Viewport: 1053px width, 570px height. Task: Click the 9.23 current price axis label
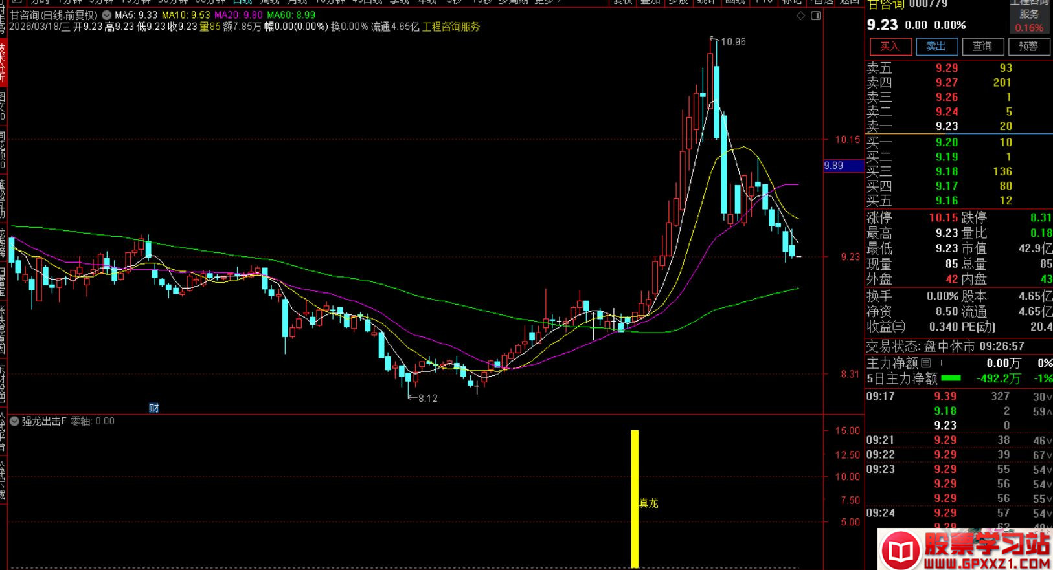pyautogui.click(x=850, y=257)
